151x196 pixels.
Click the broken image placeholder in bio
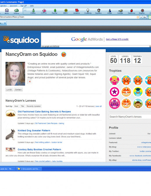click(x=30, y=82)
